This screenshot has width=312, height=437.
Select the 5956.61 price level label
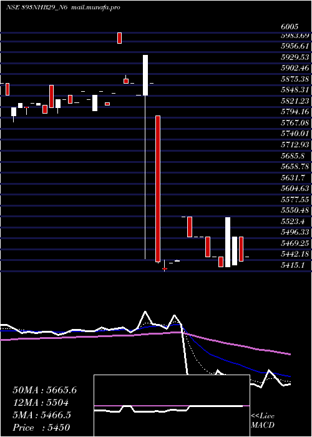pos(295,46)
